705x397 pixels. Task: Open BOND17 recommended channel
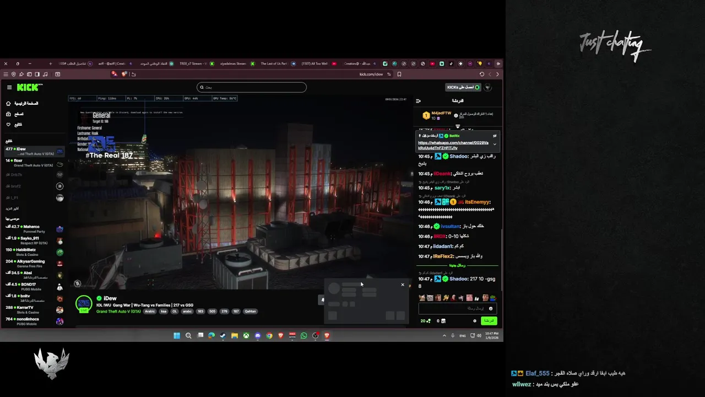(34, 287)
